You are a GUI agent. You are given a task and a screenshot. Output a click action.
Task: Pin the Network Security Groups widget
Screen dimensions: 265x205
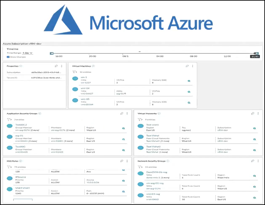(253, 161)
